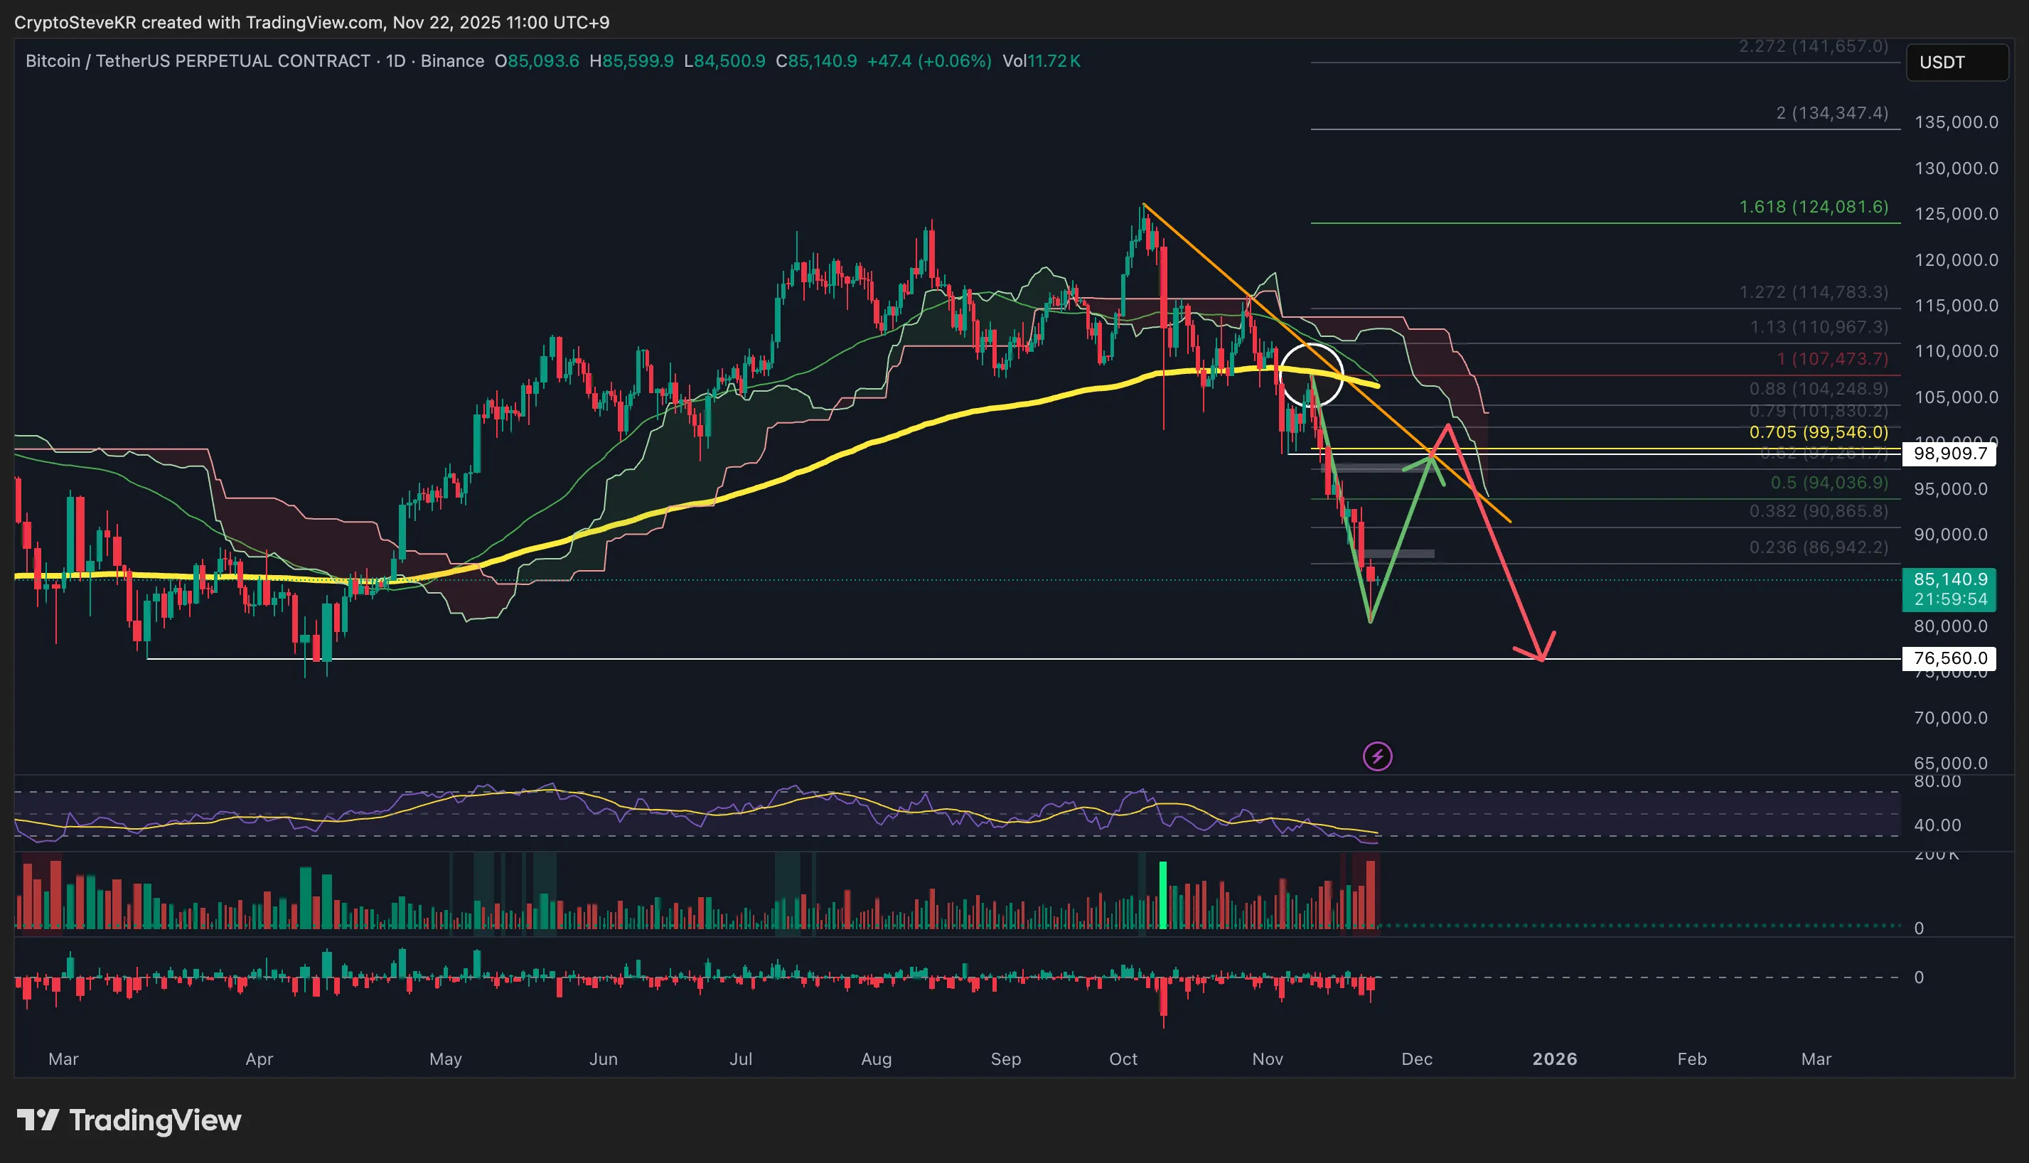Click the purple lightning bolt event icon
The width and height of the screenshot is (2029, 1163).
pyautogui.click(x=1377, y=756)
